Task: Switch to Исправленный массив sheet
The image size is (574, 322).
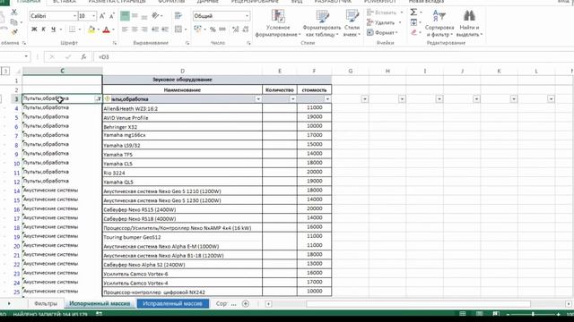Action: point(172,303)
